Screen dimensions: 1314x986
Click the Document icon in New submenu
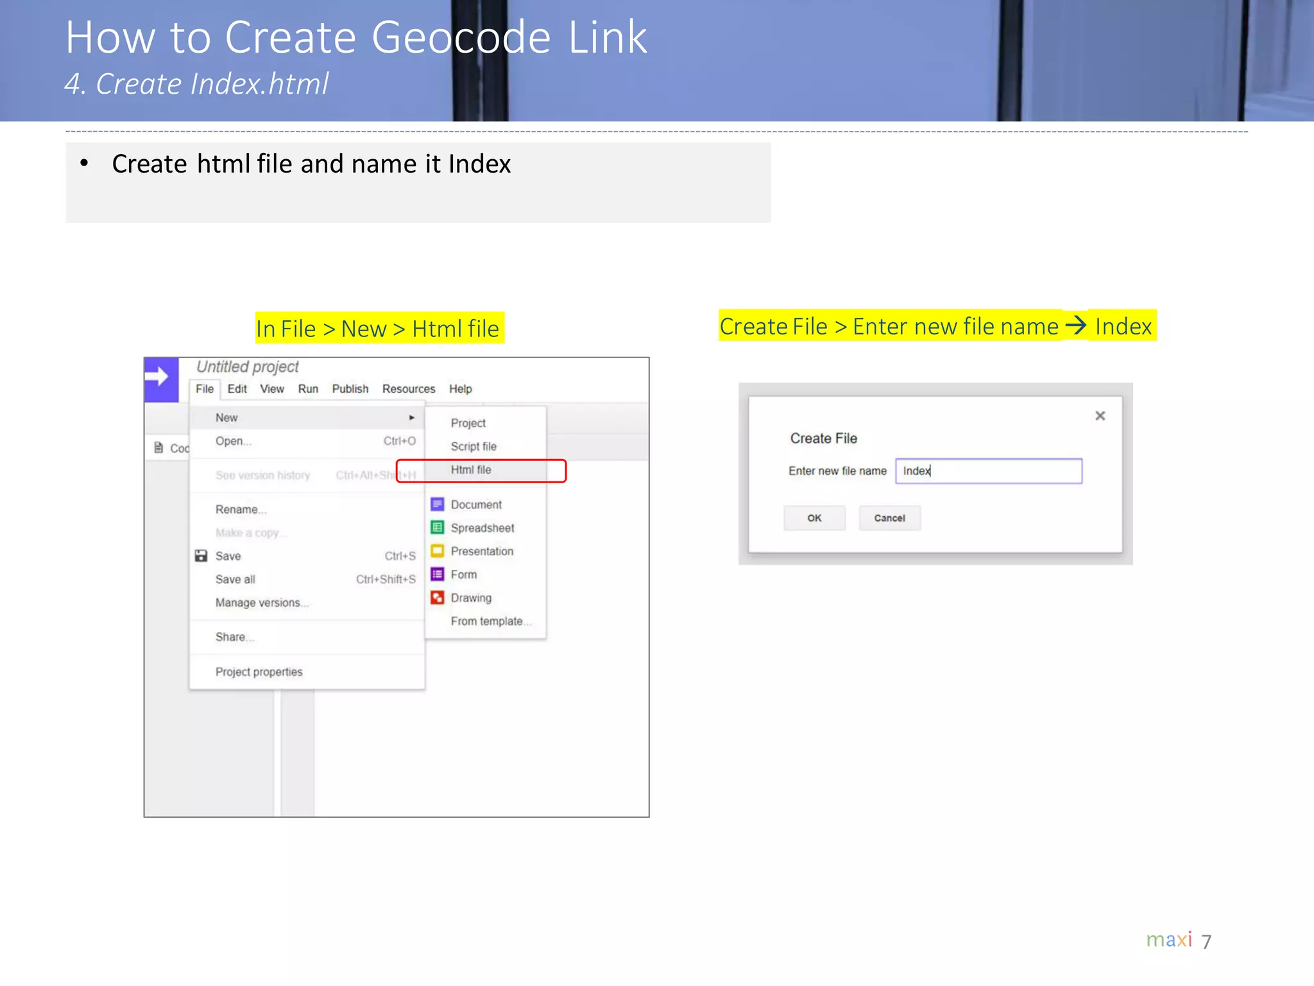click(438, 505)
